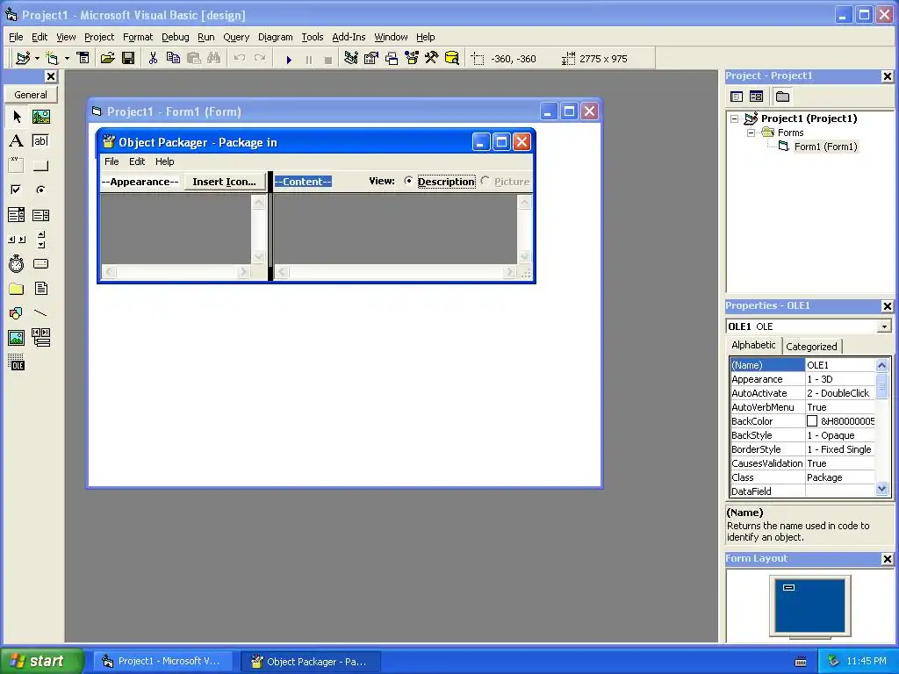The height and width of the screenshot is (674, 899).
Task: Select the Line tool
Action: pos(40,313)
